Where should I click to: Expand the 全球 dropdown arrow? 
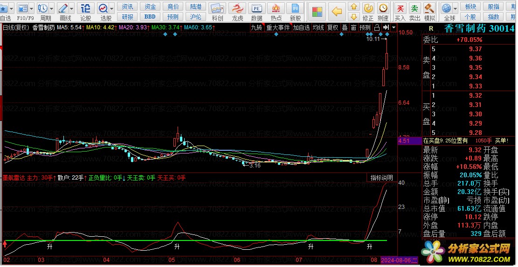[x=455, y=8]
